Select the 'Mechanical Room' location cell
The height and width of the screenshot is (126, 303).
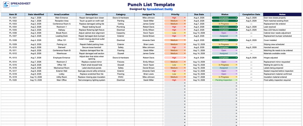[x=62, y=68]
